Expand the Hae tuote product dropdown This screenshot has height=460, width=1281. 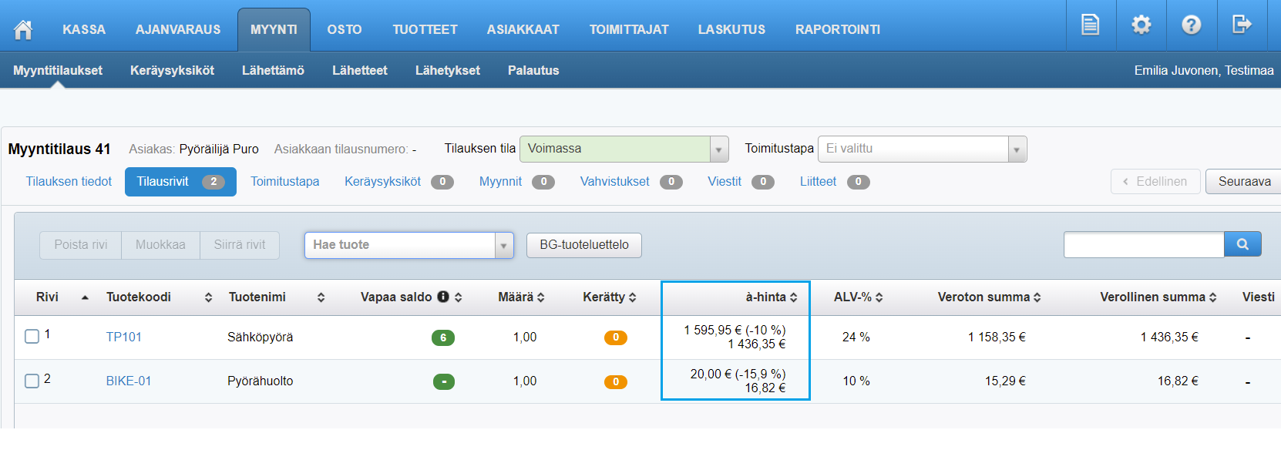tap(503, 246)
